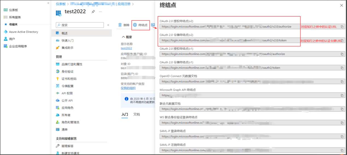
Task: Click the 对象 ID label
Action: pos(126,64)
